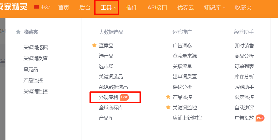Image resolution: width=278 pixels, height=140 pixels.
Task: Go to the 首页 tab
Action: pyautogui.click(x=64, y=7)
